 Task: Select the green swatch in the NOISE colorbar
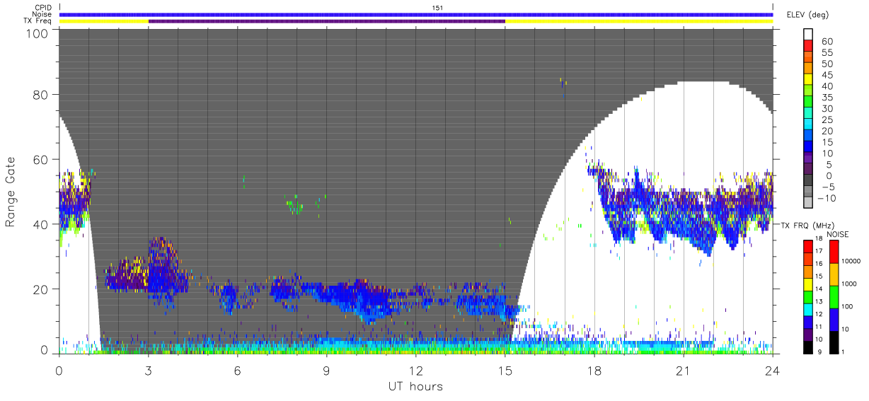click(x=834, y=297)
